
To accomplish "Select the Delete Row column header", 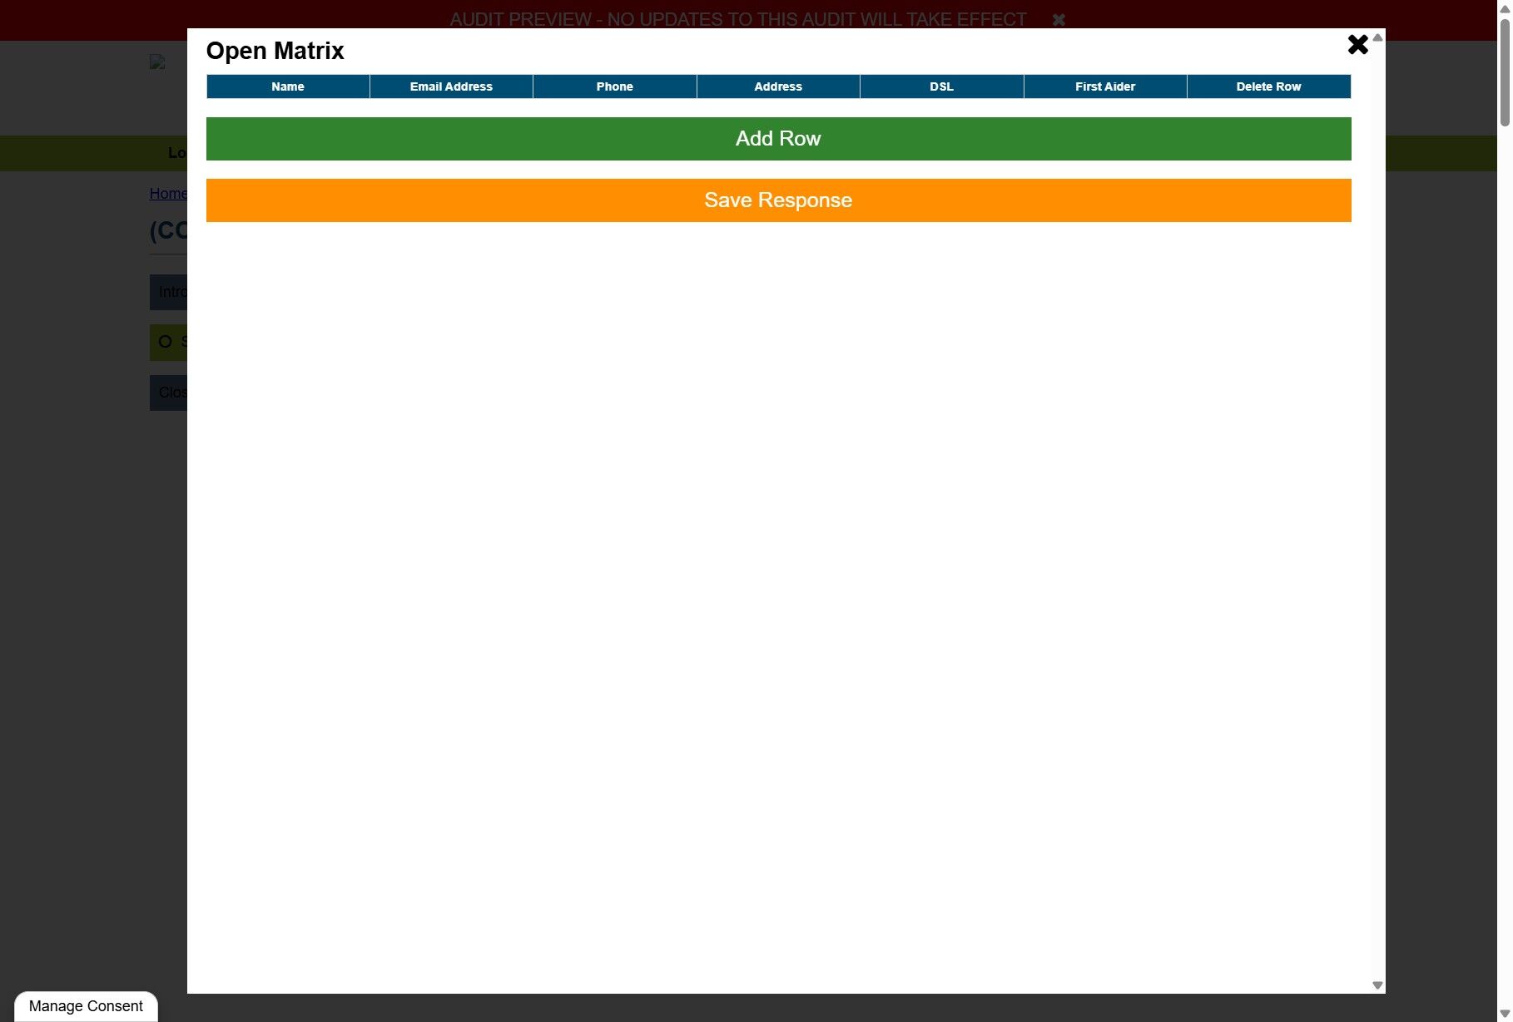I will pos(1268,86).
